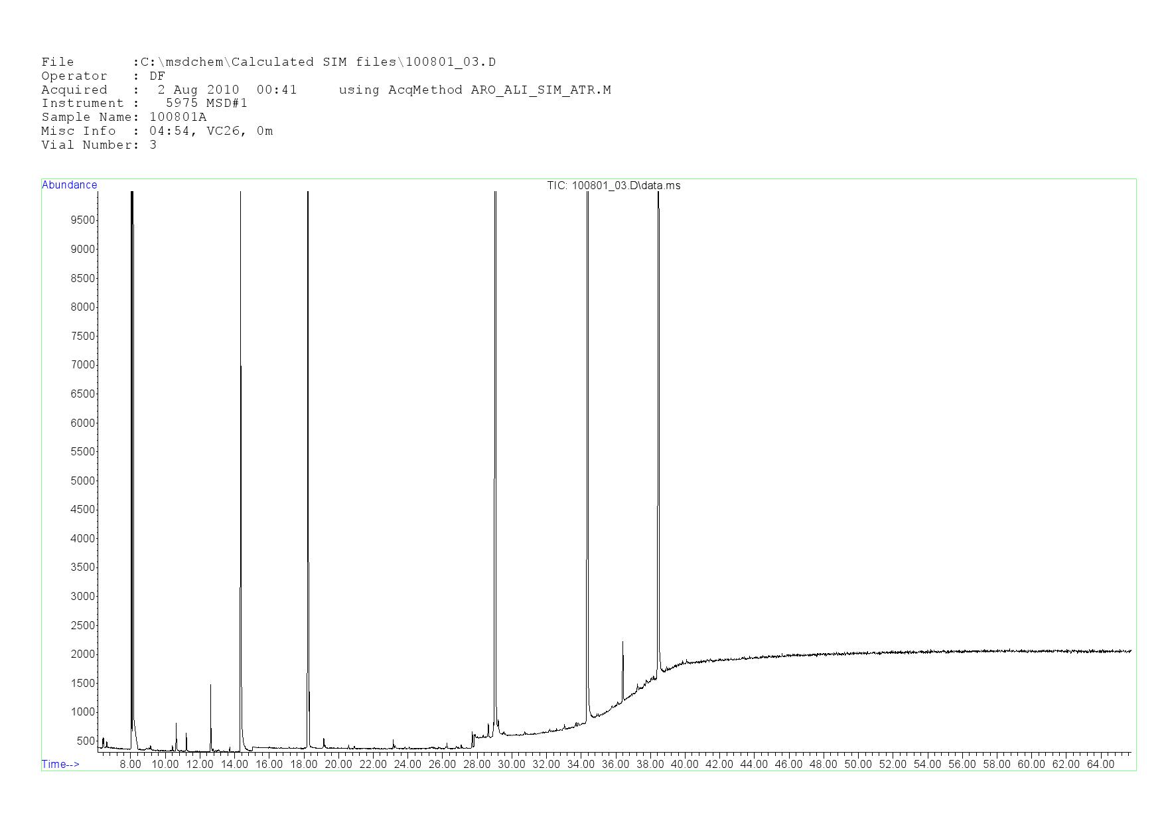1164x823 pixels.
Task: Click the tall peak near 8.00 minutes
Action: click(x=132, y=398)
